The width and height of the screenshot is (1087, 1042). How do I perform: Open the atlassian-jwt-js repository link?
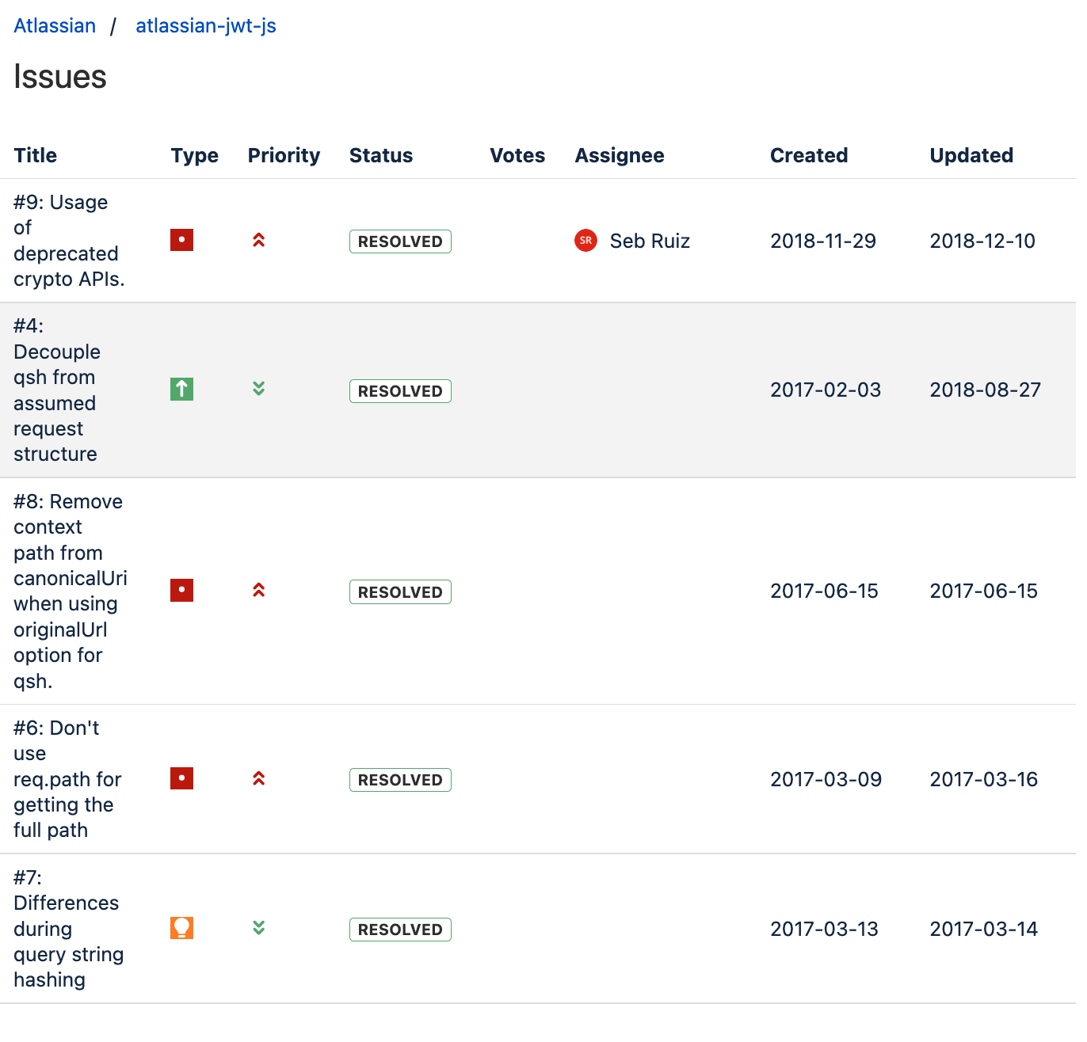point(205,25)
